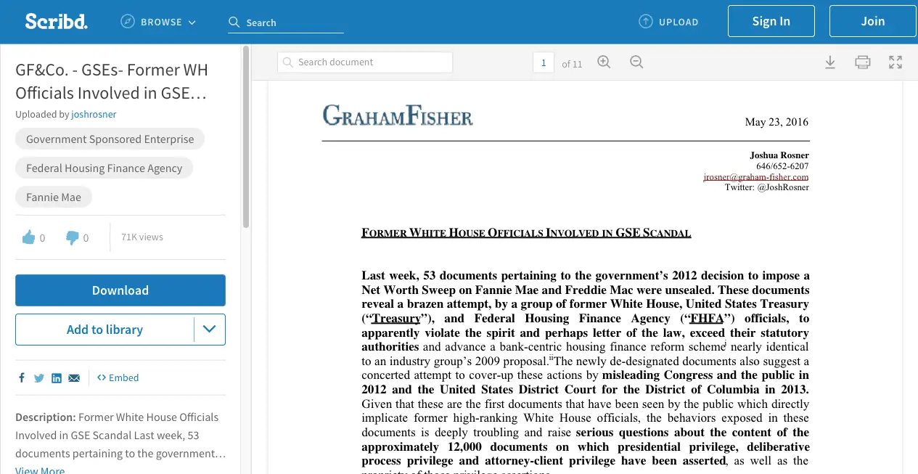This screenshot has height=474, width=918.
Task: Focus the Search document field
Action: (364, 62)
